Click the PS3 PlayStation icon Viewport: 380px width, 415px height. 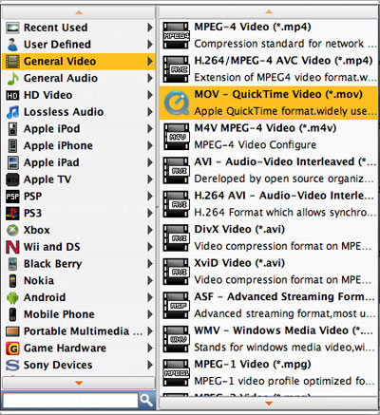click(12, 213)
